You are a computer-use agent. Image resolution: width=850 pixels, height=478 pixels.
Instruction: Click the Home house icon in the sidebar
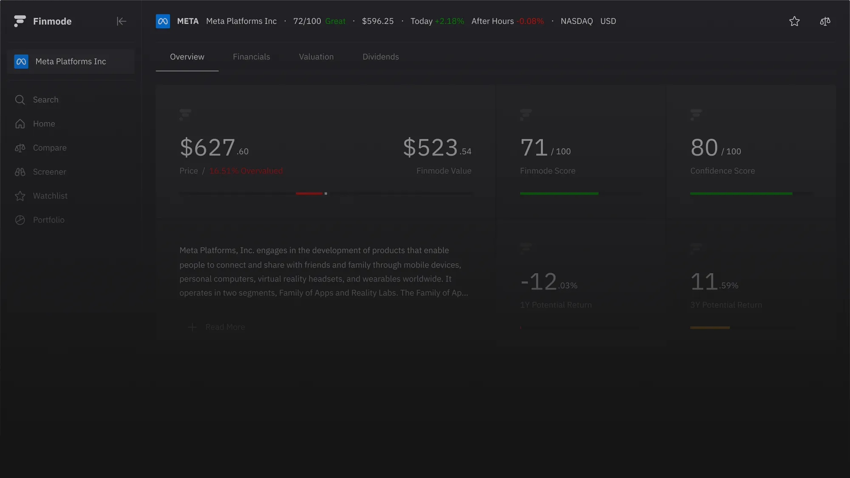(20, 124)
